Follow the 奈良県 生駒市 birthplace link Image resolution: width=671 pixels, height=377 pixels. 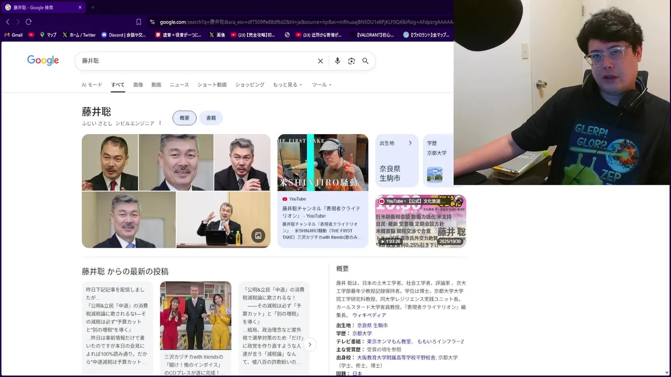[x=372, y=325]
